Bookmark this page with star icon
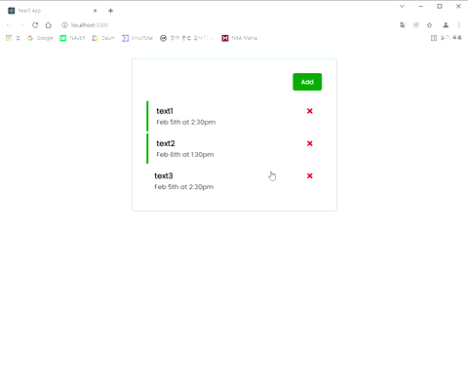 (x=429, y=25)
